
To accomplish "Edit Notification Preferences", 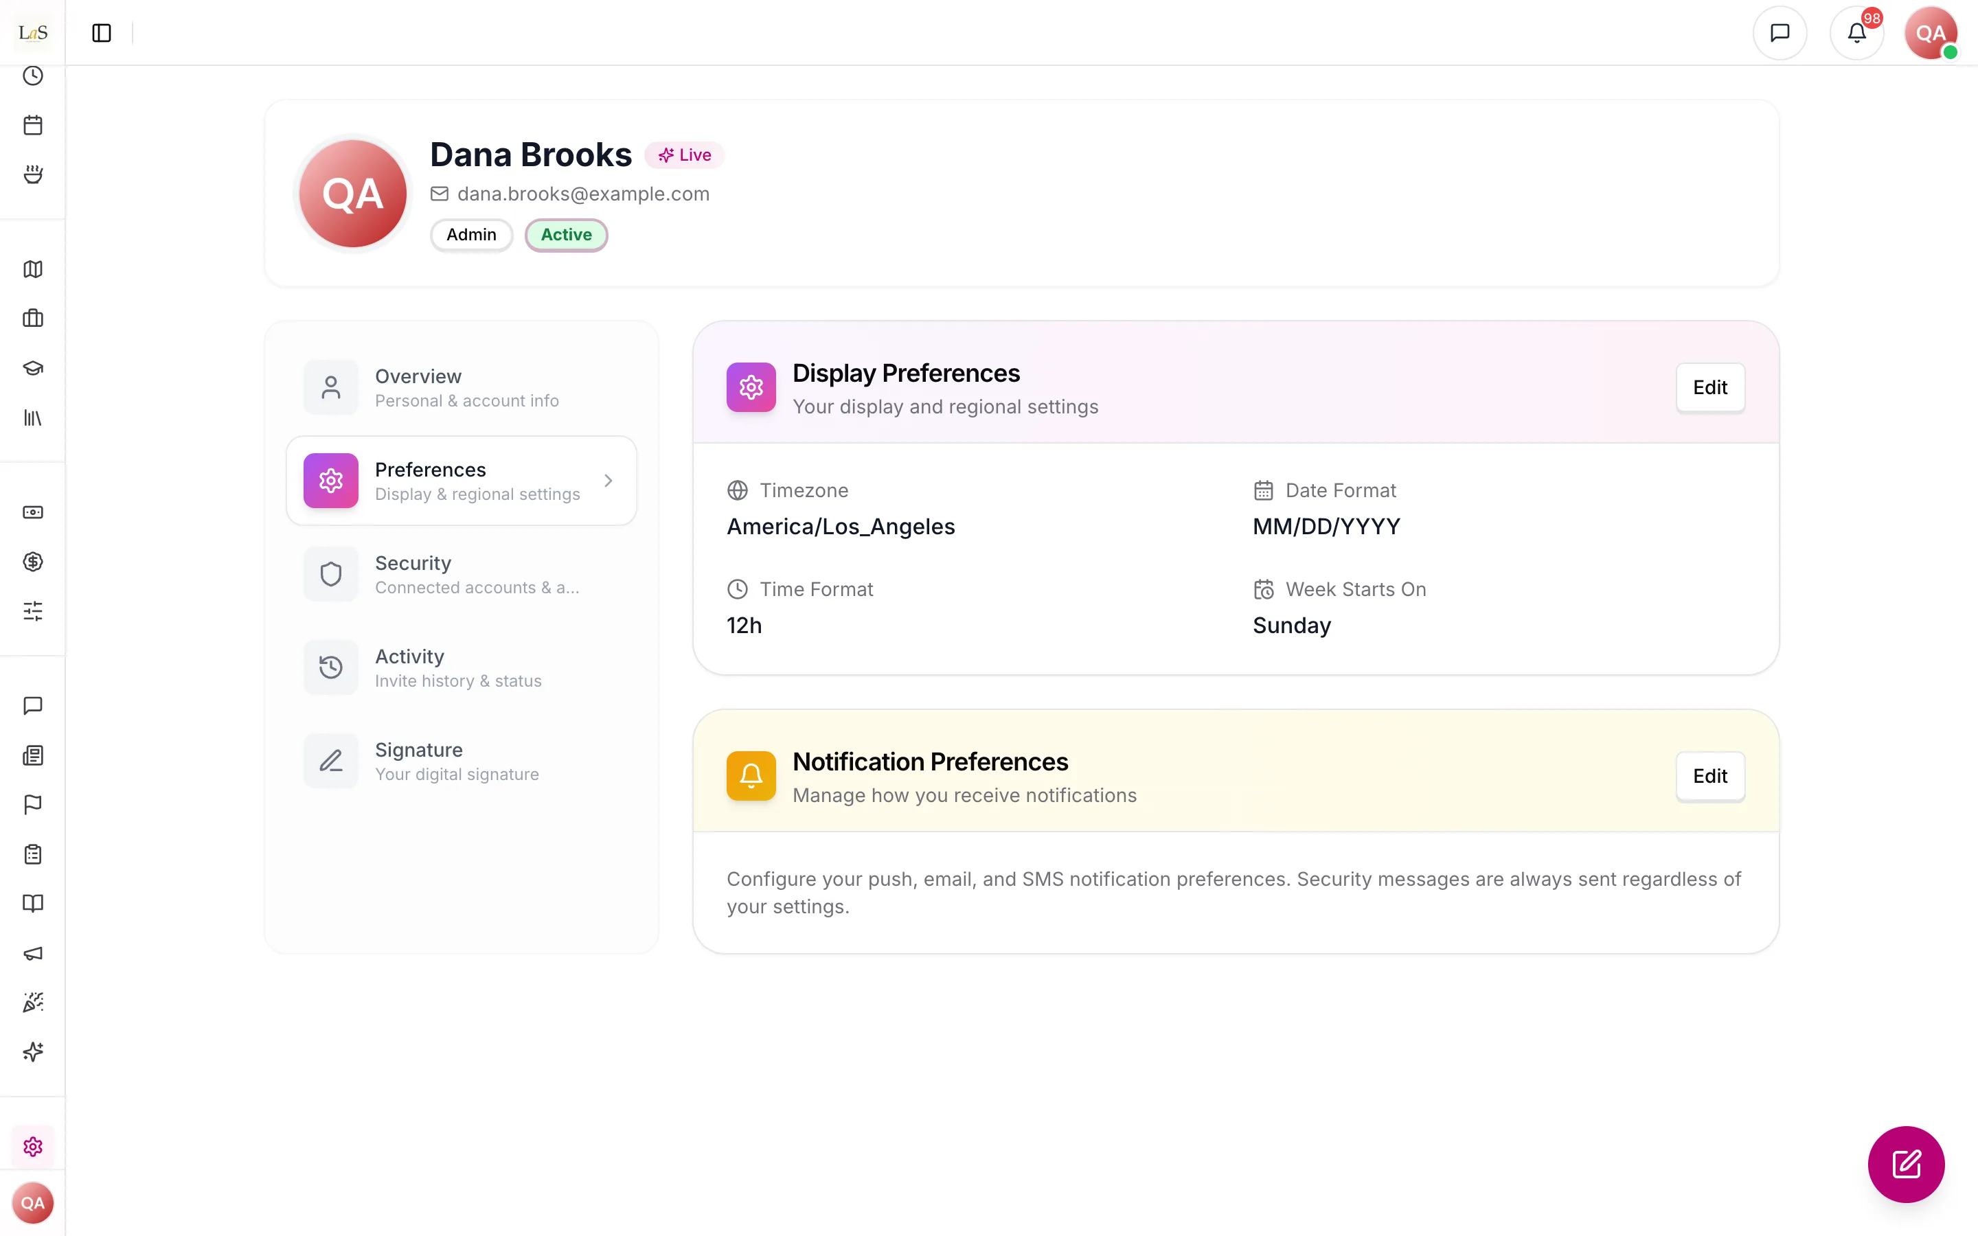I will (1710, 776).
